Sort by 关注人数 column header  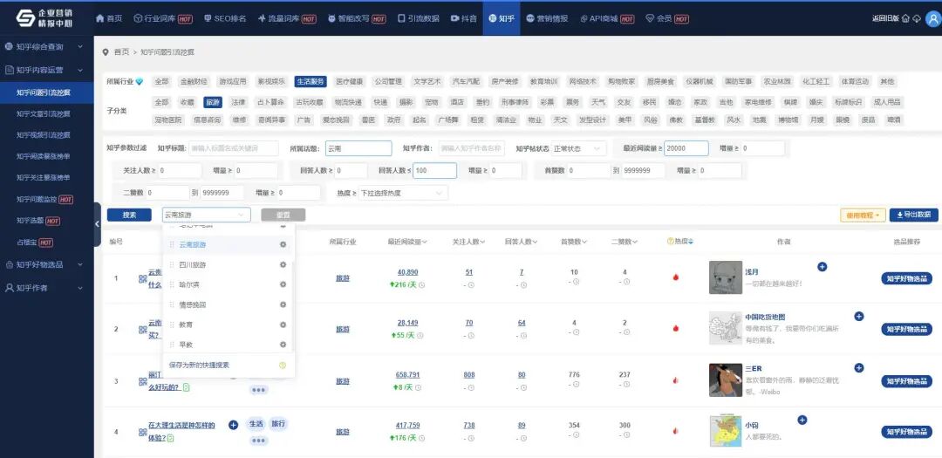pyautogui.click(x=469, y=242)
